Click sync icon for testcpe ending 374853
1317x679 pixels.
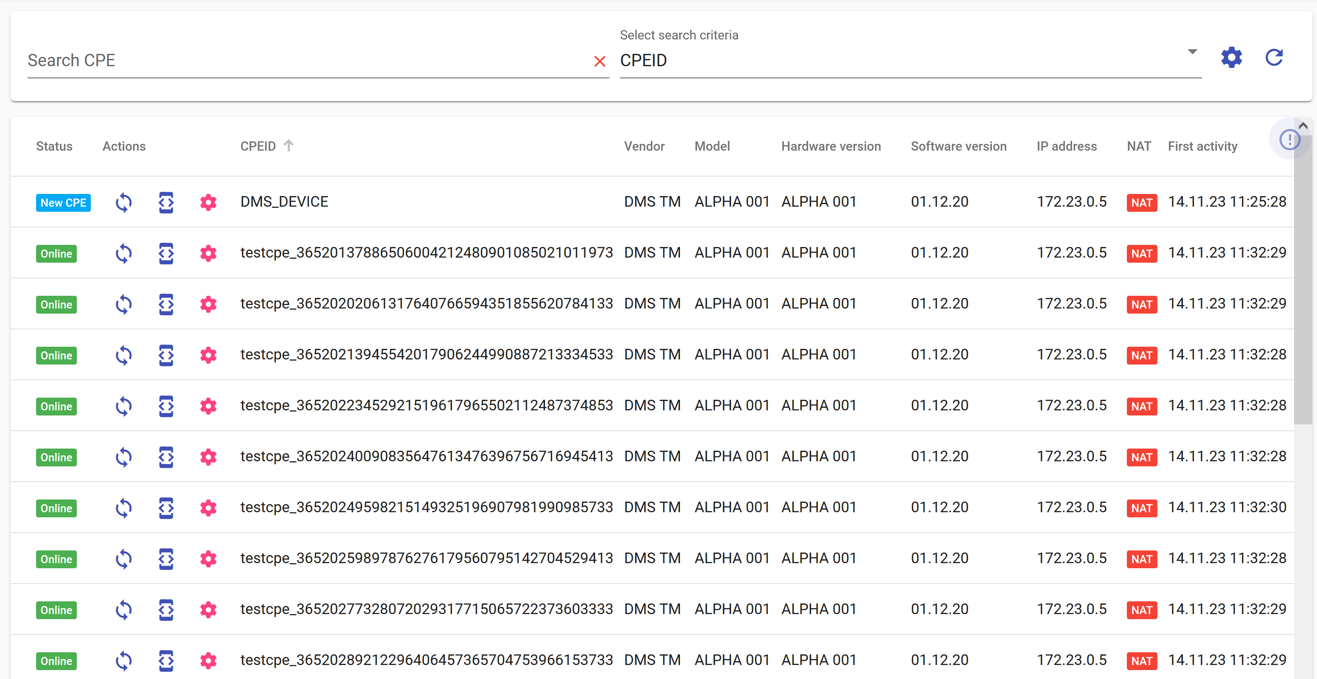124,407
